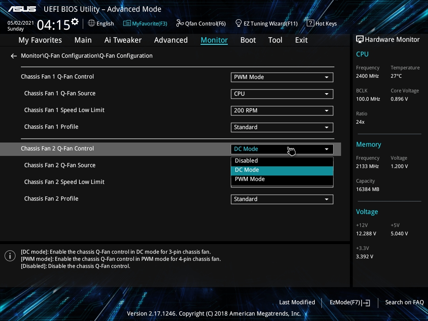Click the EzMode exit arrow icon

click(366, 303)
